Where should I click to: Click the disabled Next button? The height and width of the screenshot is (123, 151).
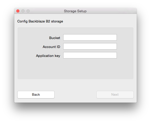[x=115, y=95]
